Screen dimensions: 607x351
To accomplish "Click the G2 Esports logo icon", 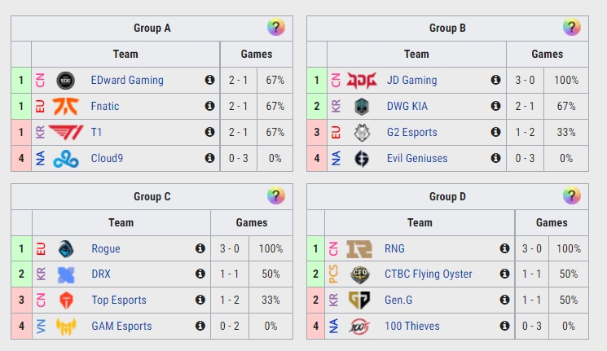I will [x=362, y=132].
